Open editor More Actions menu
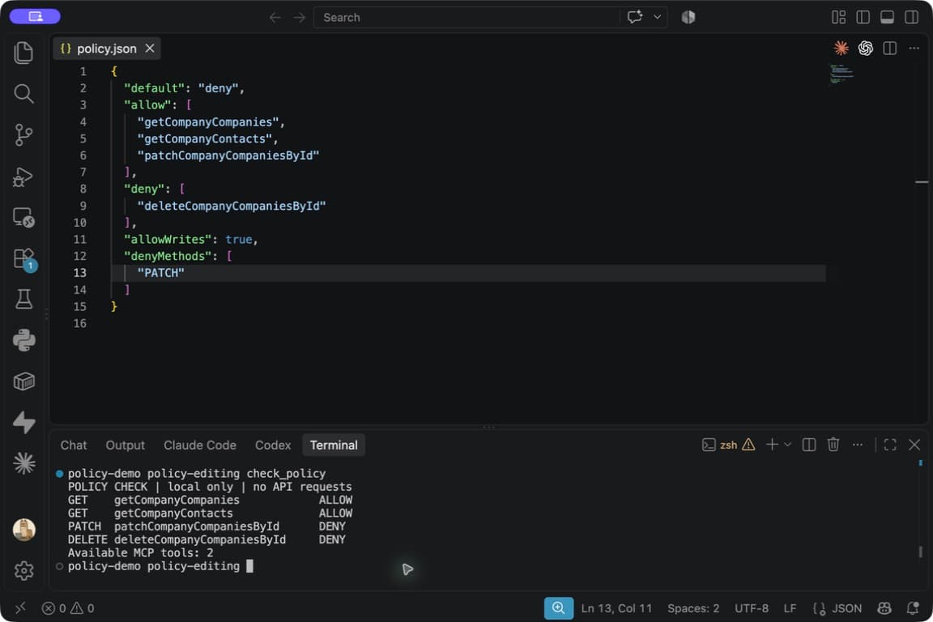 914,49
